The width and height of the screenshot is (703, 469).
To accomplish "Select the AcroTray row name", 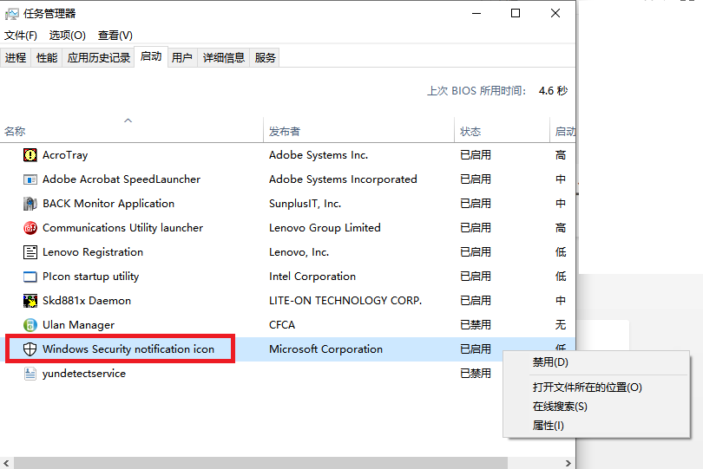I will point(65,155).
